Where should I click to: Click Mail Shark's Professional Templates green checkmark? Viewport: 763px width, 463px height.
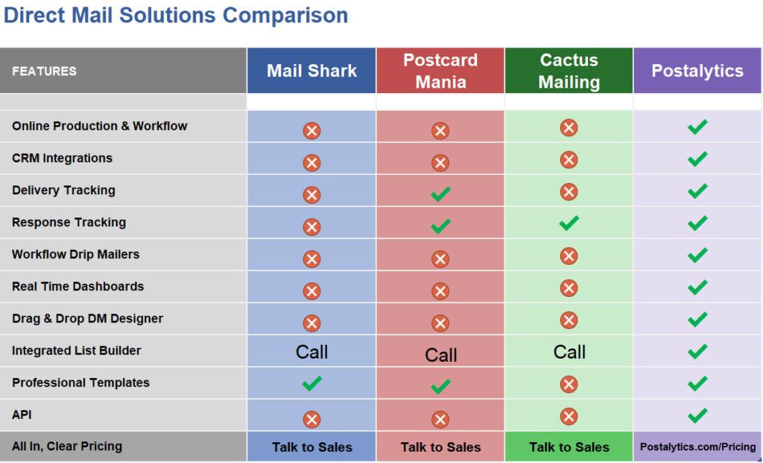click(311, 383)
